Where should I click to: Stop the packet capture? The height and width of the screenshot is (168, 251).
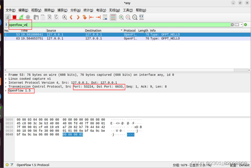(15, 17)
